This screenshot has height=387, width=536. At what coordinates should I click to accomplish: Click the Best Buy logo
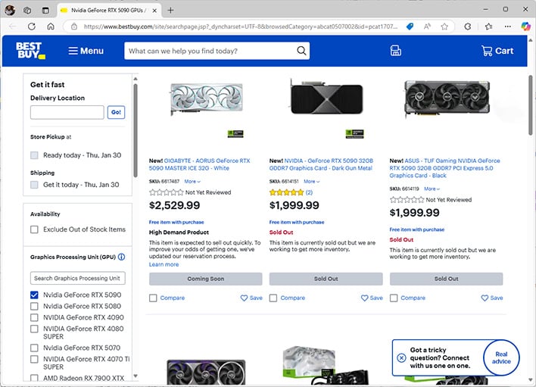click(30, 51)
